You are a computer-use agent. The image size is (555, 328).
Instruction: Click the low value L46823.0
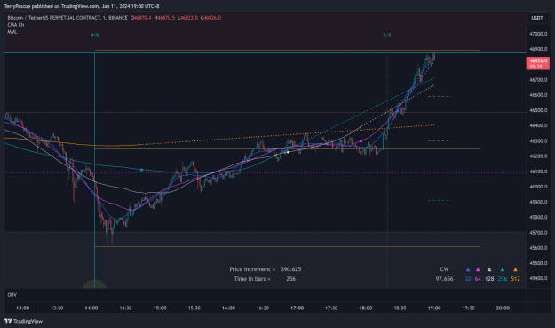pos(187,18)
